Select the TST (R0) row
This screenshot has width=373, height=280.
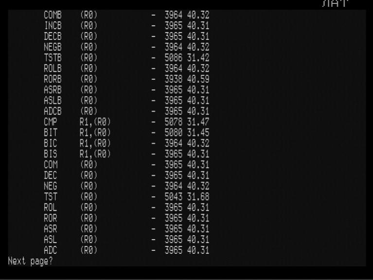[126, 197]
